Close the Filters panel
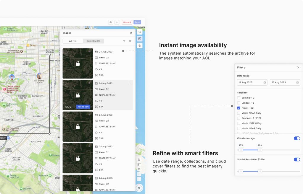 [x=298, y=68]
